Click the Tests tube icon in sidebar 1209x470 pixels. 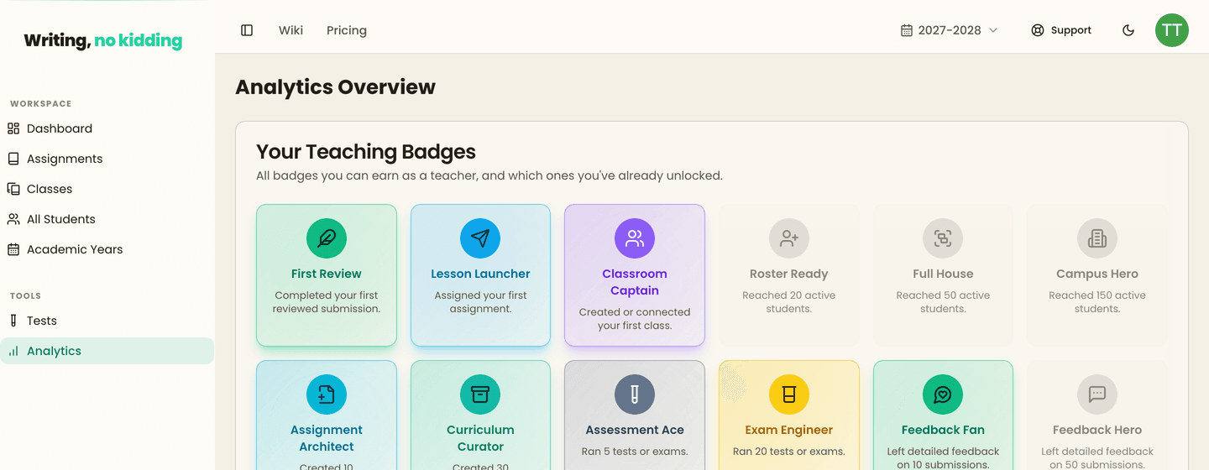click(13, 321)
